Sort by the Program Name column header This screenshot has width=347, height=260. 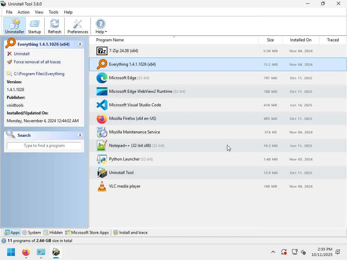[x=174, y=40]
